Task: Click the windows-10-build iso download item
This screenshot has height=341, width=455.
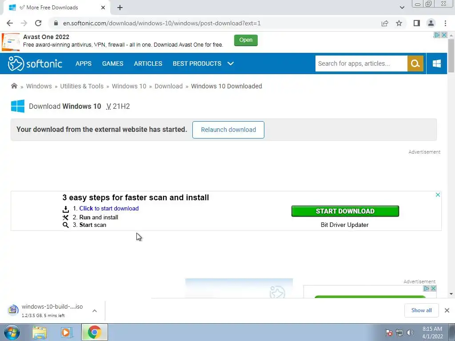Action: pos(52,310)
